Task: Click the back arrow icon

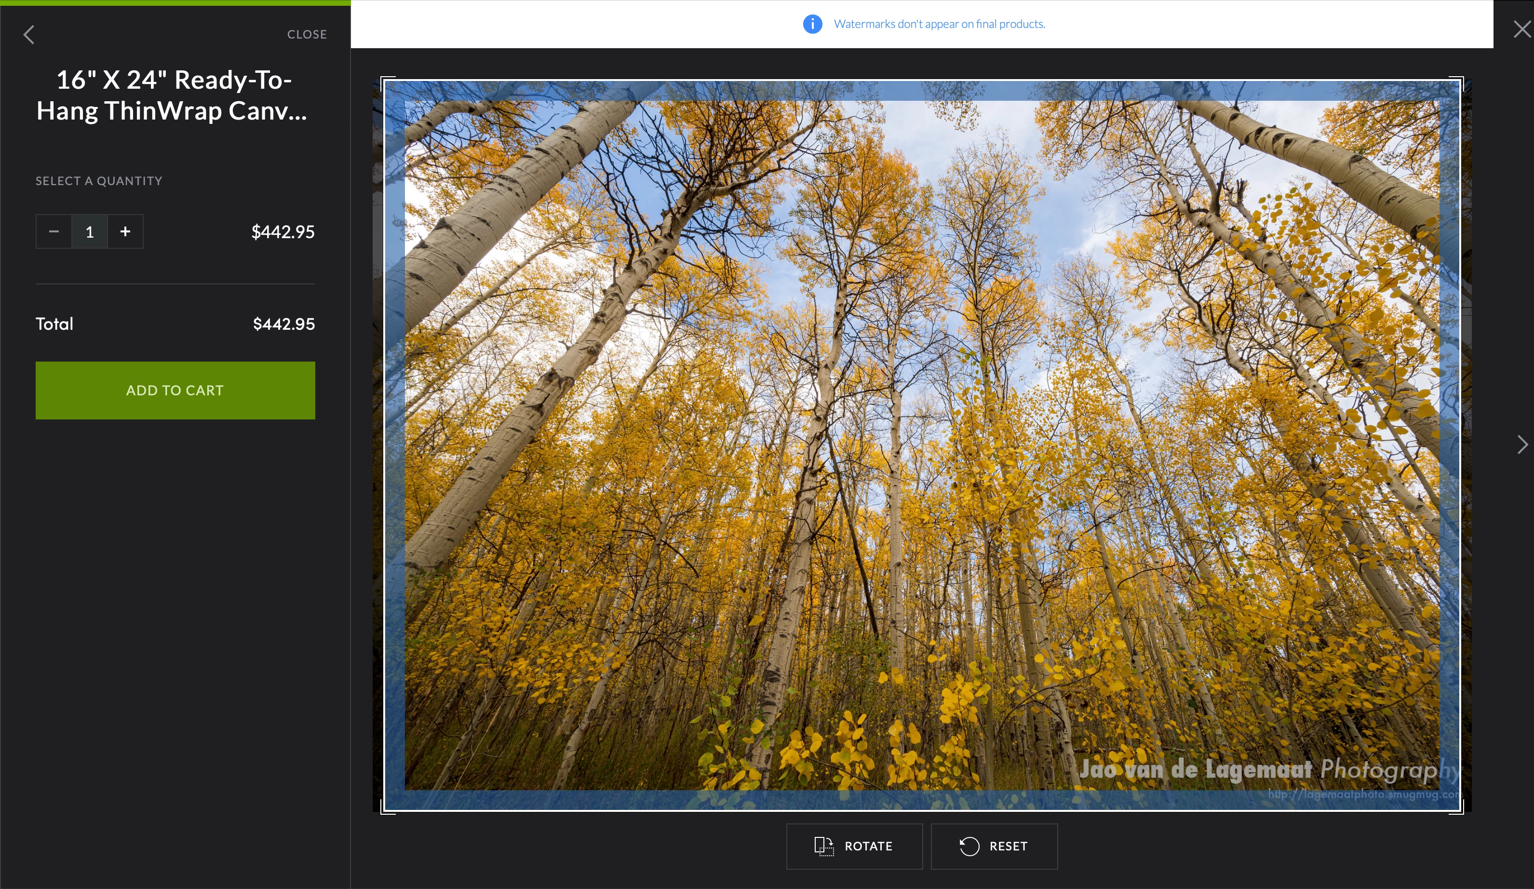Action: (x=28, y=35)
